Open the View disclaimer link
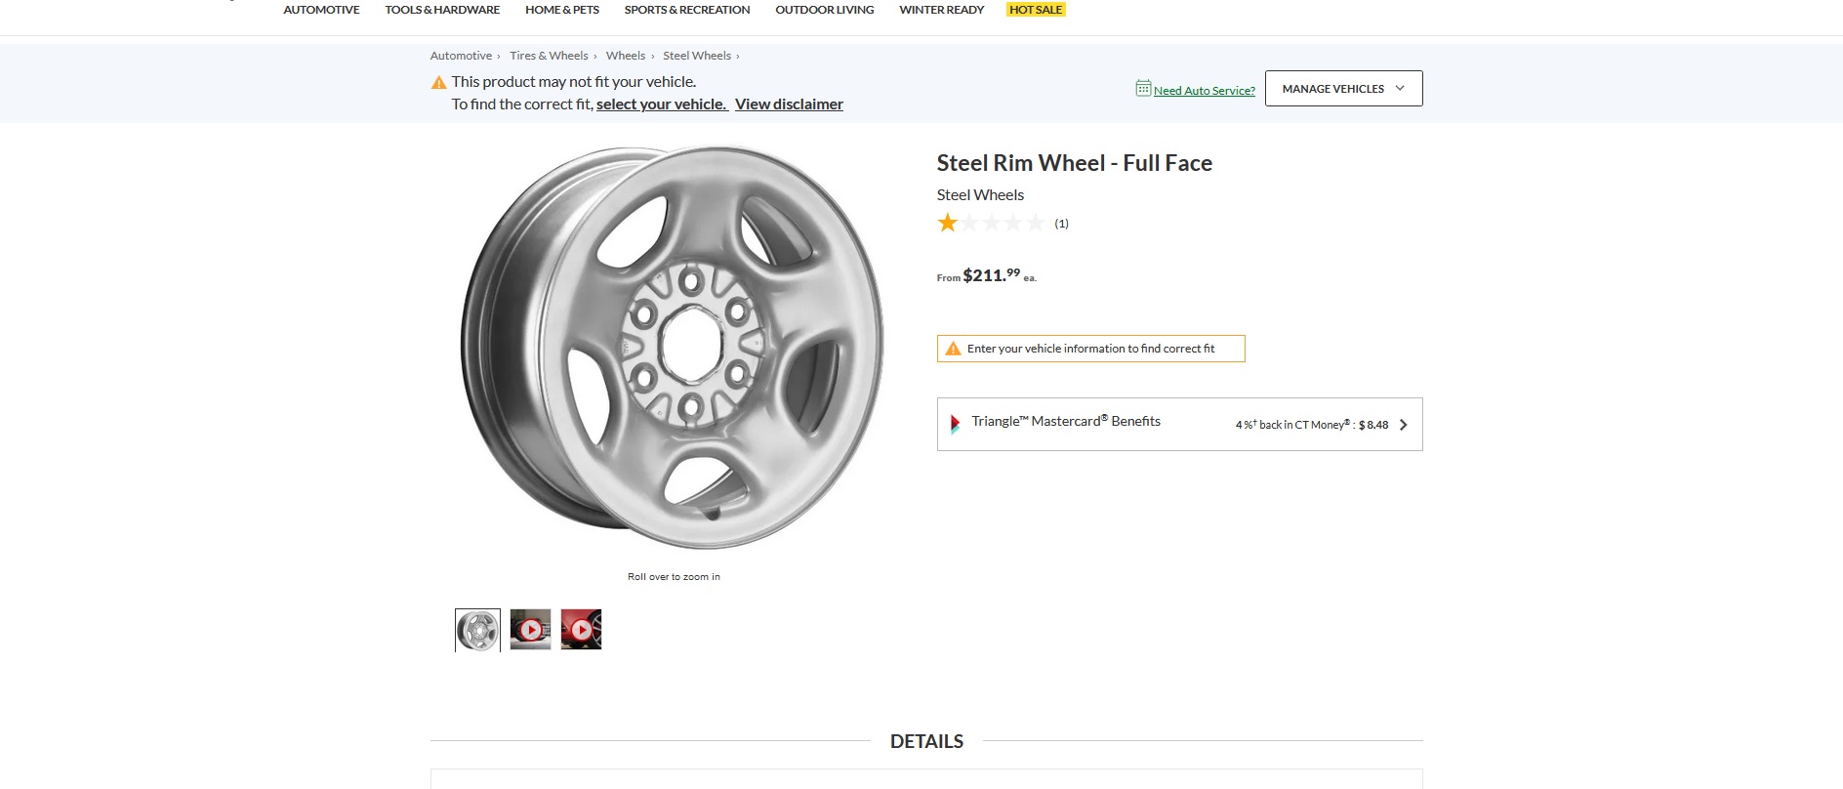The width and height of the screenshot is (1843, 789). click(789, 104)
